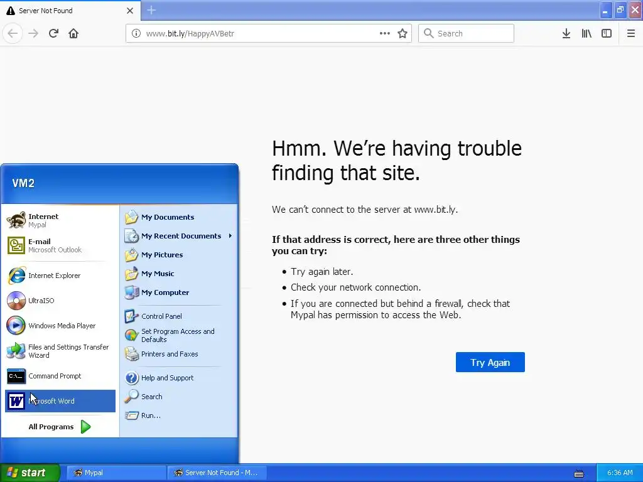Show site information icon in address bar
This screenshot has width=643, height=482.
tap(136, 33)
